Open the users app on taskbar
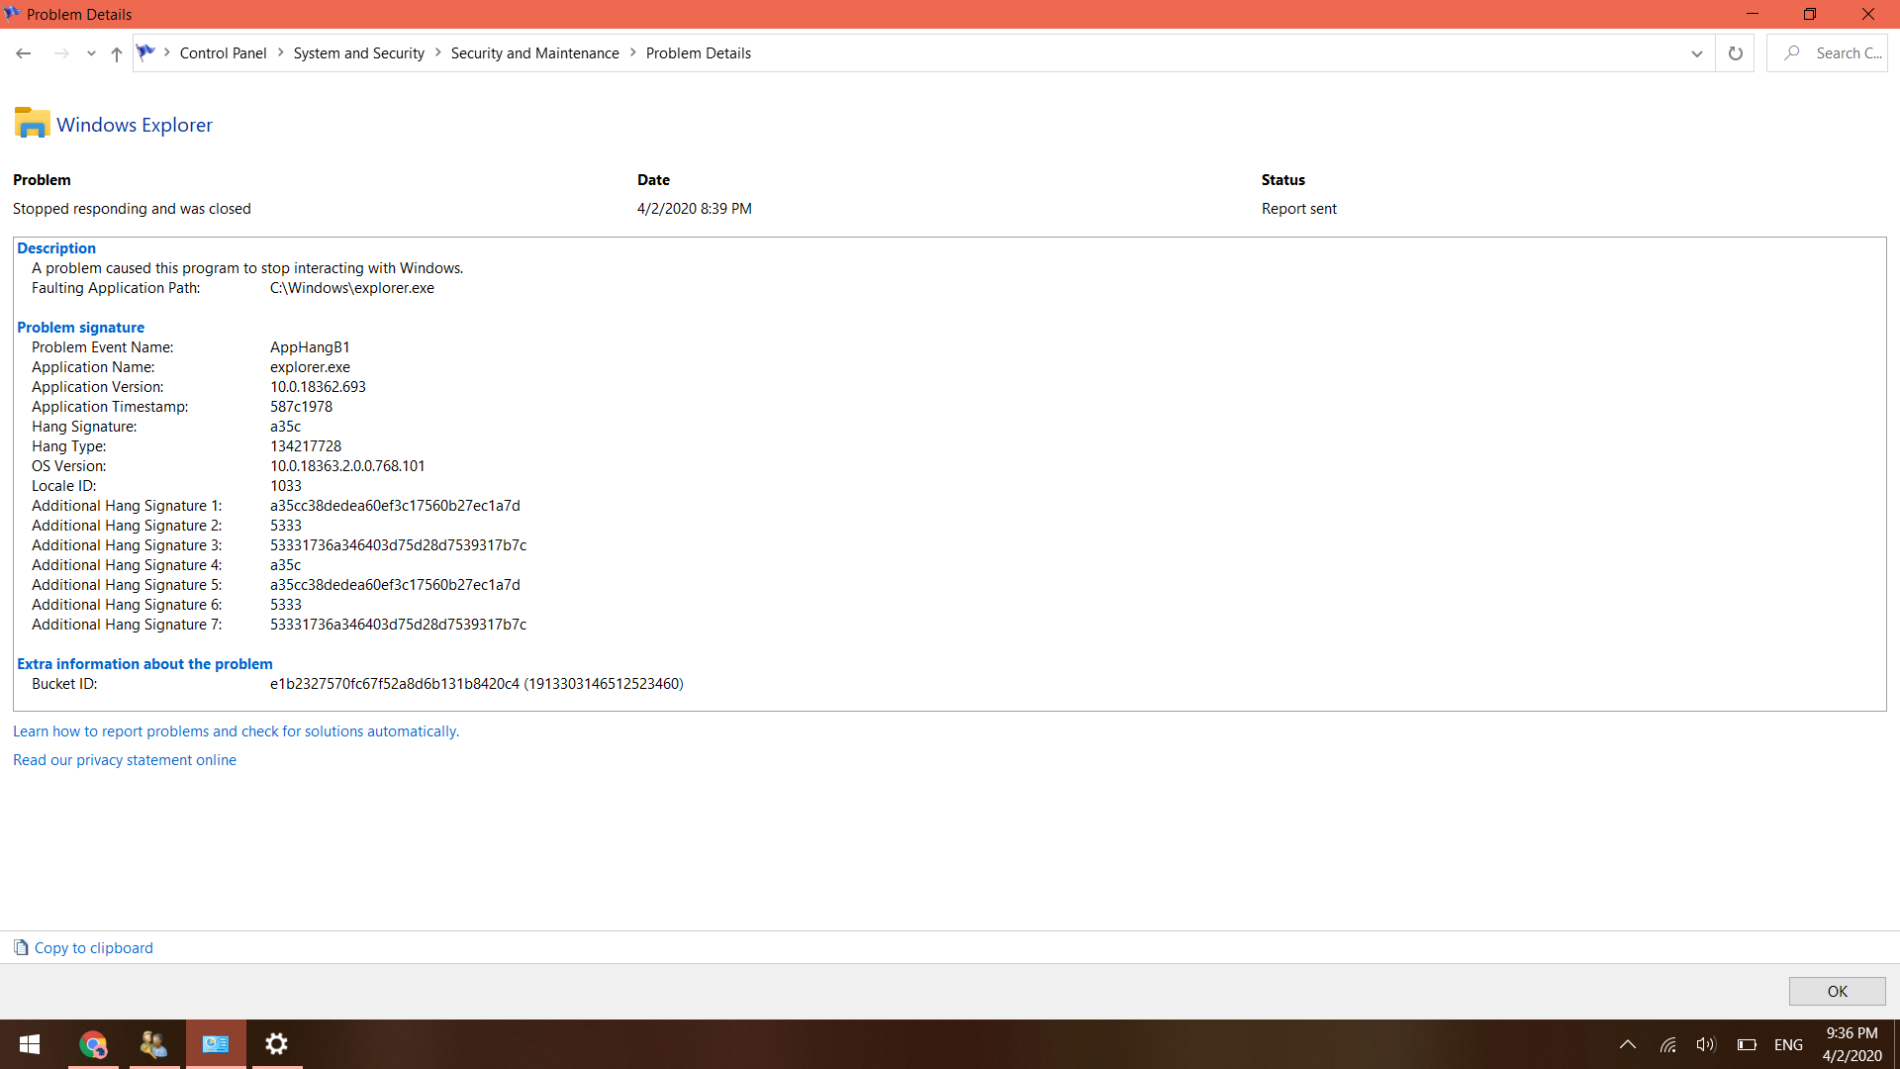This screenshot has width=1900, height=1069. [x=153, y=1044]
